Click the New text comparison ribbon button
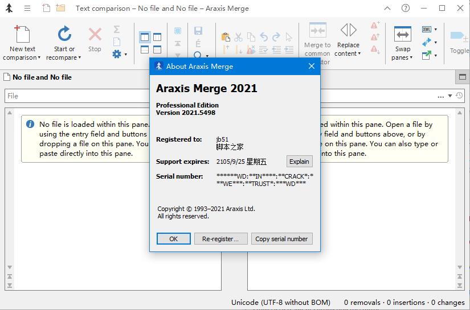 [22, 43]
